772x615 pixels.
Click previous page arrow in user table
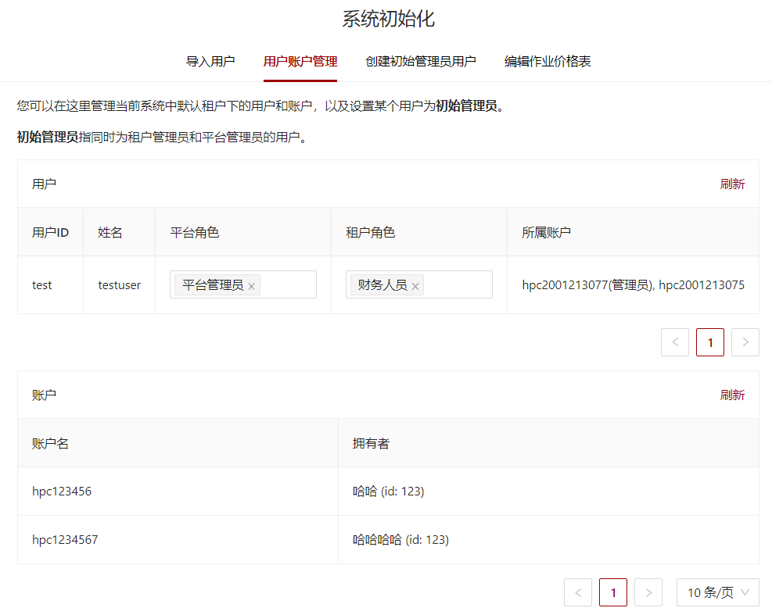coord(675,341)
